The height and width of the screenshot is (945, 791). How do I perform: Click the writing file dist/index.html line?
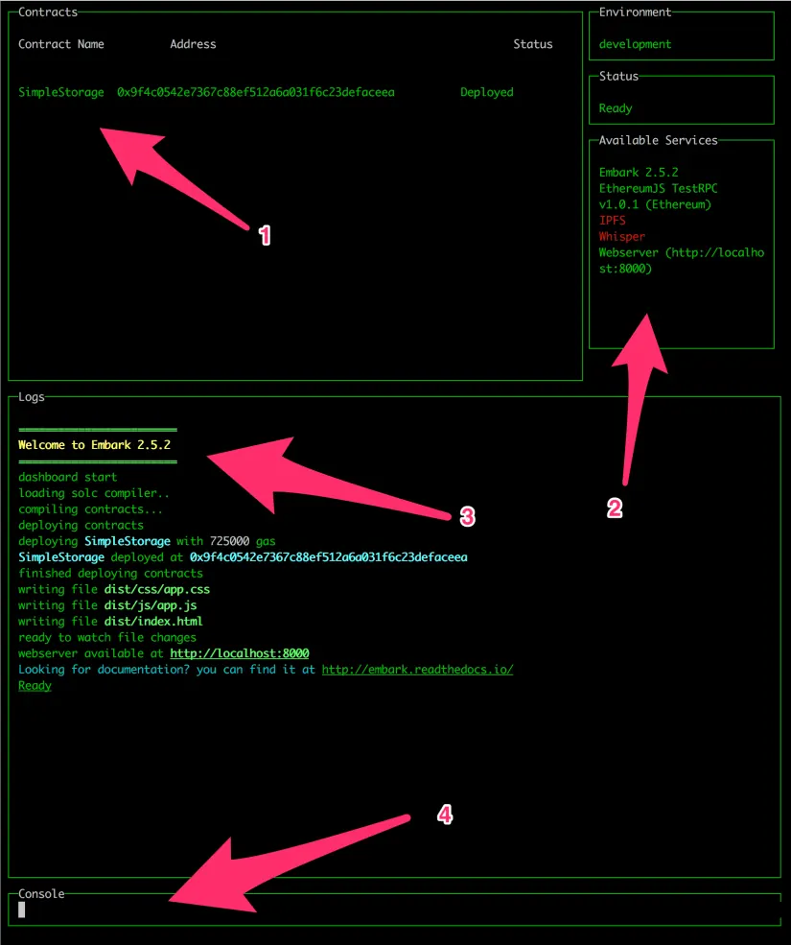click(110, 622)
